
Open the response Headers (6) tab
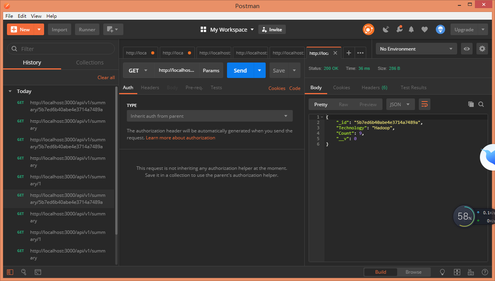pyautogui.click(x=374, y=88)
